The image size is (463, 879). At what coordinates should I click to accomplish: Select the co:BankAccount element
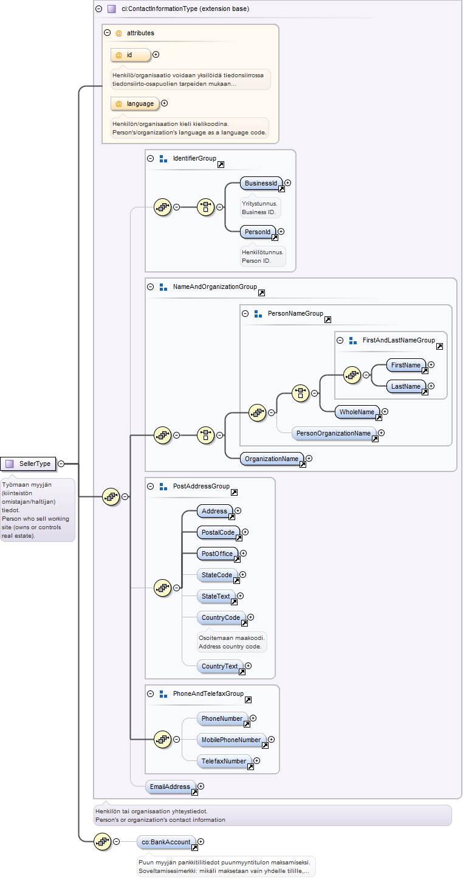coord(166,842)
